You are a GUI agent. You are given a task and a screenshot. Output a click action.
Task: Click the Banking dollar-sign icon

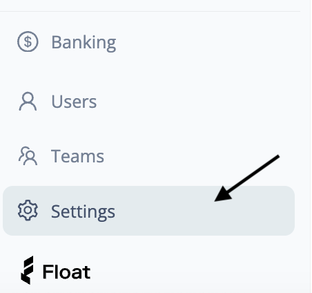click(28, 41)
